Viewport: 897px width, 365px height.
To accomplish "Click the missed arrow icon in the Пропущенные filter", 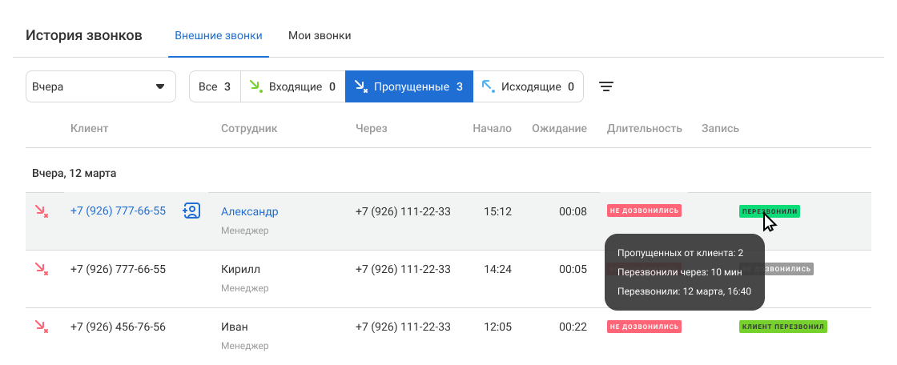I will [360, 86].
